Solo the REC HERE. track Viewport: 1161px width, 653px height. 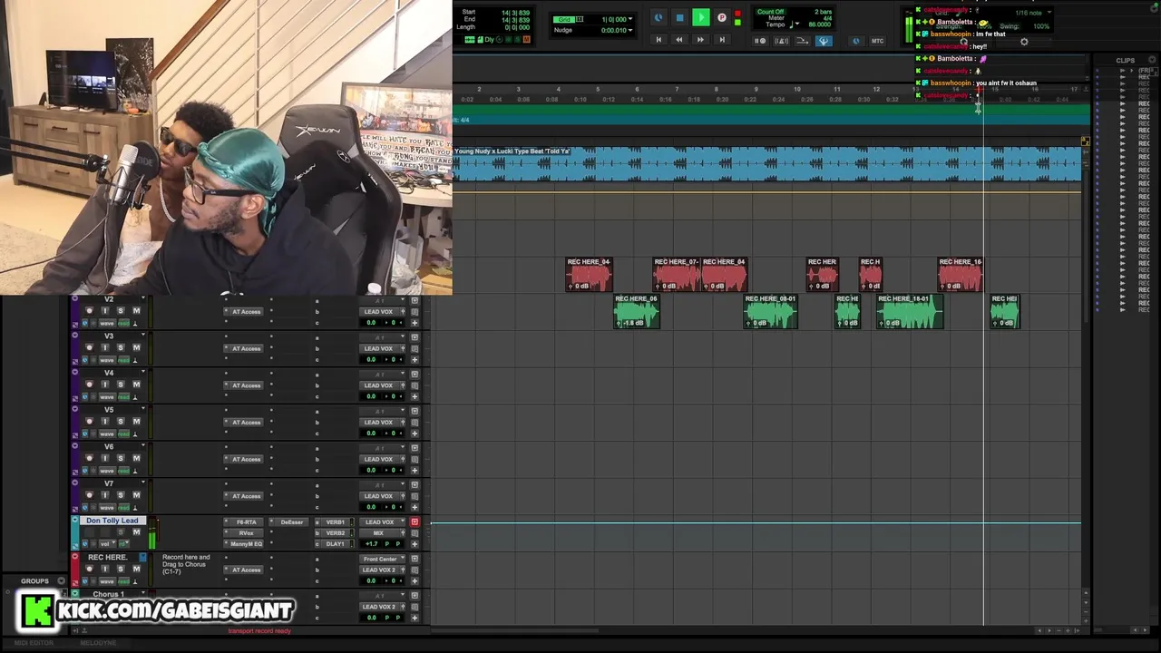(120, 569)
